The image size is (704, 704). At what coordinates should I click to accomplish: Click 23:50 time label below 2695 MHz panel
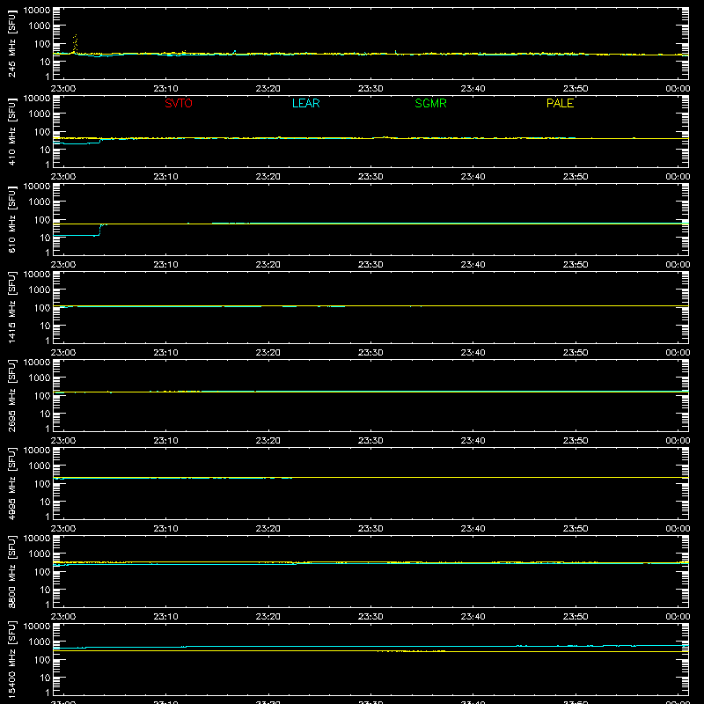[576, 441]
